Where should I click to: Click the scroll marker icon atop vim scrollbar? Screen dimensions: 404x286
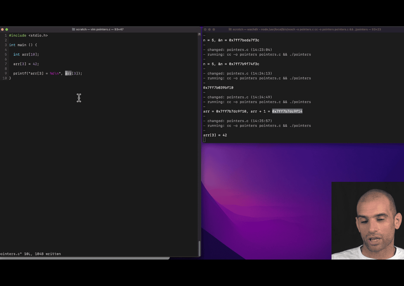click(x=199, y=34)
